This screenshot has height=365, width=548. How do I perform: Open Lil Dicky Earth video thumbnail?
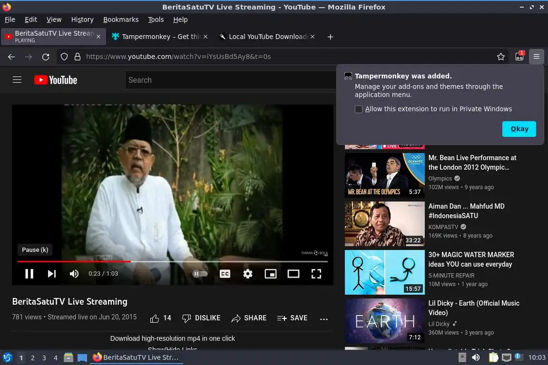click(385, 321)
